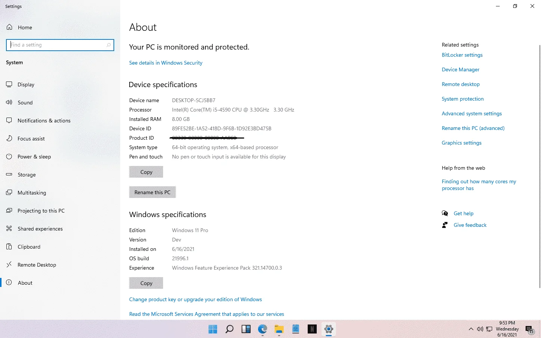Click the OS build value 21996.1
The width and height of the screenshot is (541, 338).
pyautogui.click(x=180, y=258)
